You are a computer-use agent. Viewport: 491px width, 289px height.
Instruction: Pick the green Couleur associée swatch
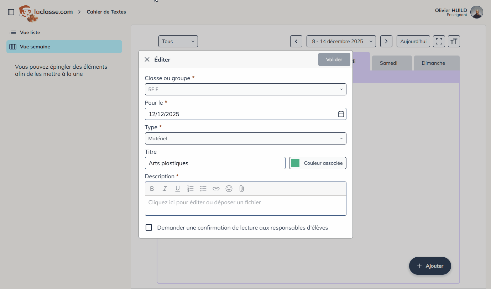click(295, 163)
